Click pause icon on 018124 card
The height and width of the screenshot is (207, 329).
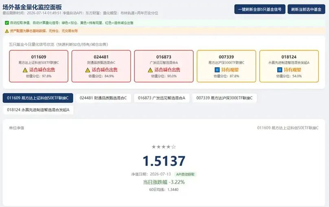280,70
